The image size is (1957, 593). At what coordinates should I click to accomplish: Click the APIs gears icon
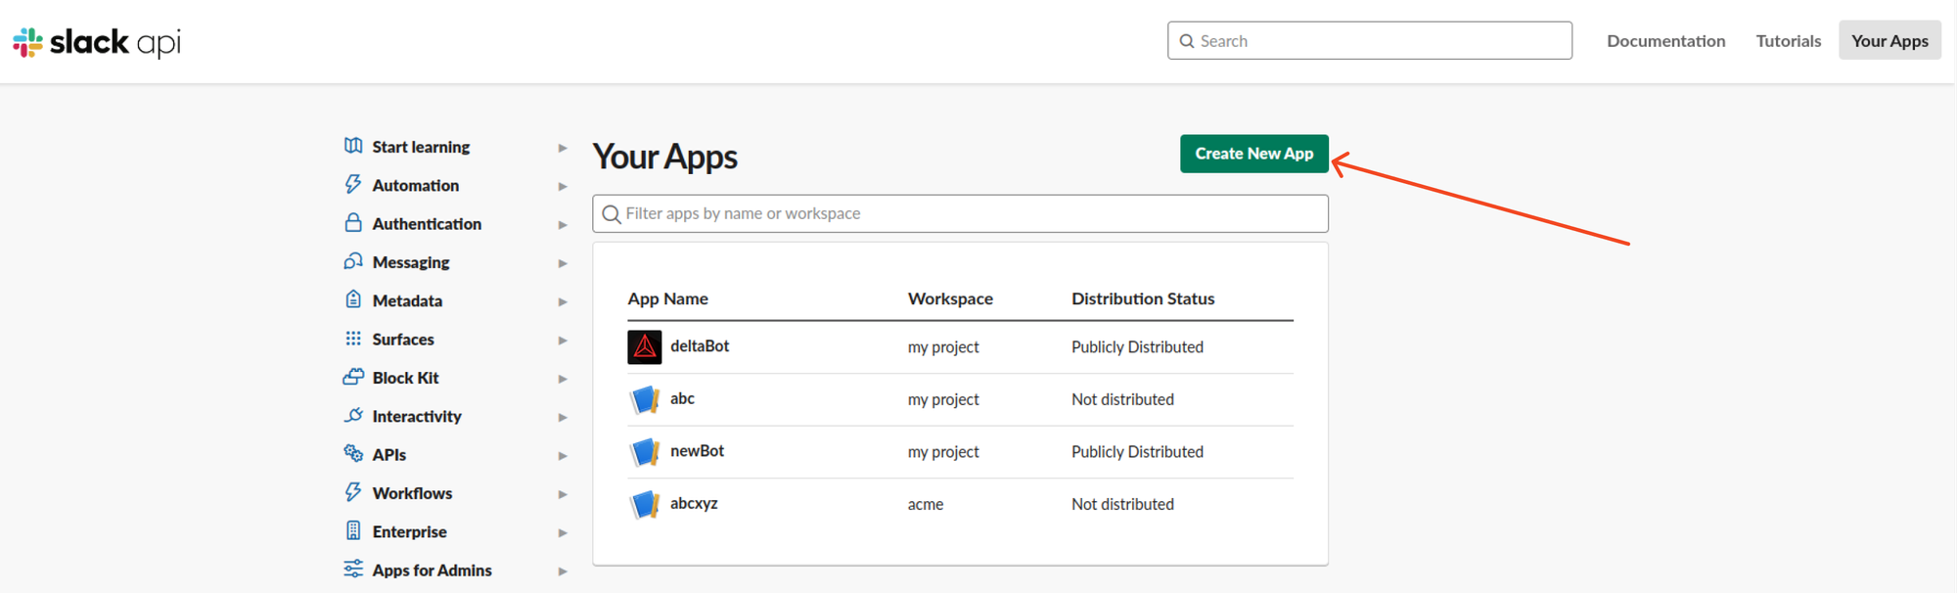[353, 453]
